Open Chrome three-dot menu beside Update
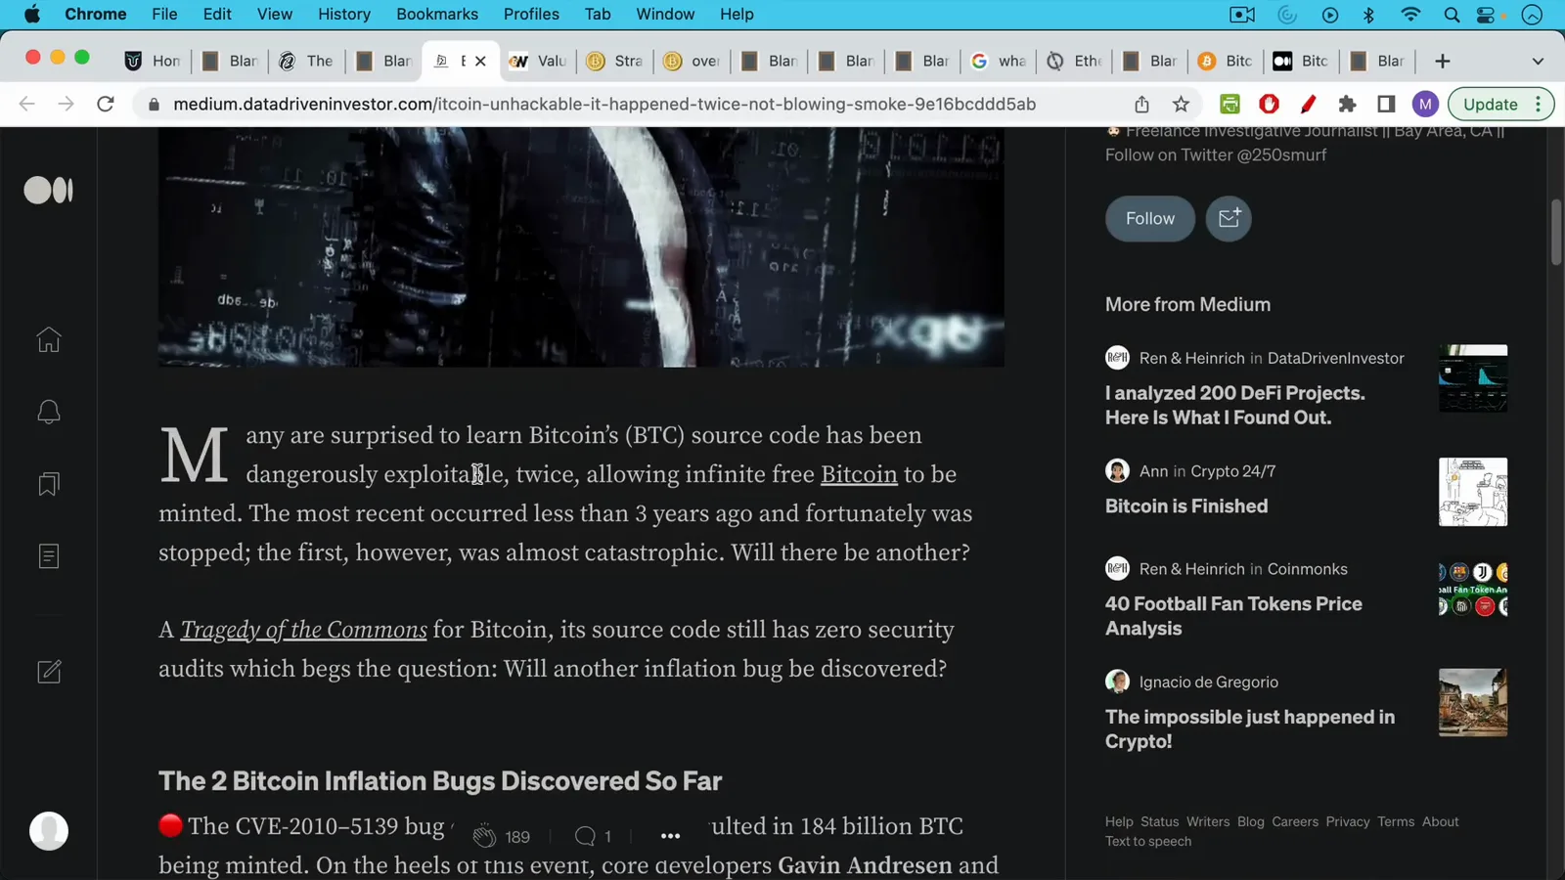Viewport: 1565px width, 880px height. click(x=1539, y=104)
